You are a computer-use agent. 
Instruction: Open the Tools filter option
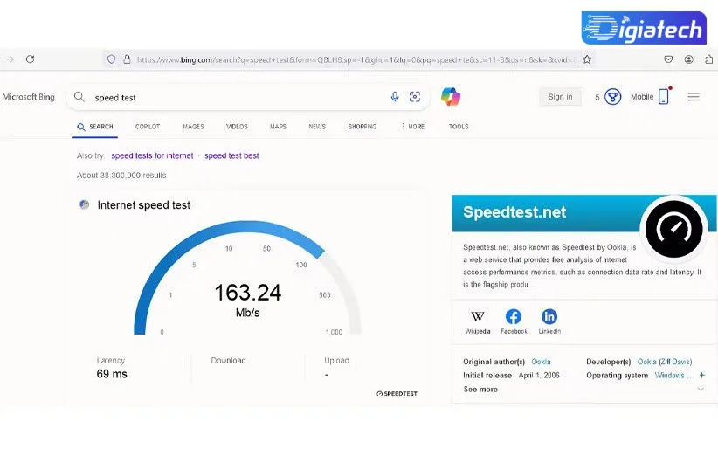tap(459, 127)
